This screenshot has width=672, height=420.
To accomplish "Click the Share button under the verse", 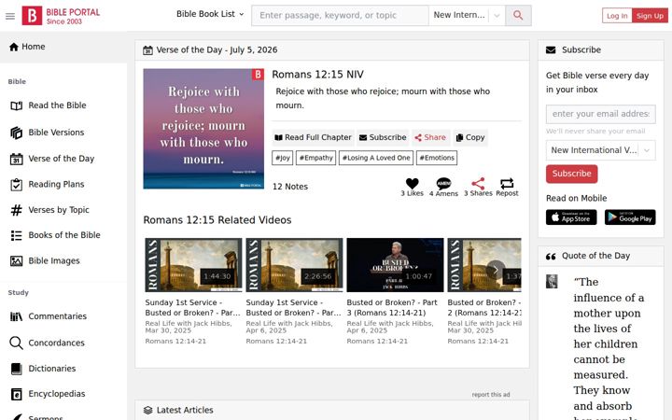I will 430,137.
